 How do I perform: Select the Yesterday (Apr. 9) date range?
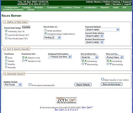coord(6,31)
